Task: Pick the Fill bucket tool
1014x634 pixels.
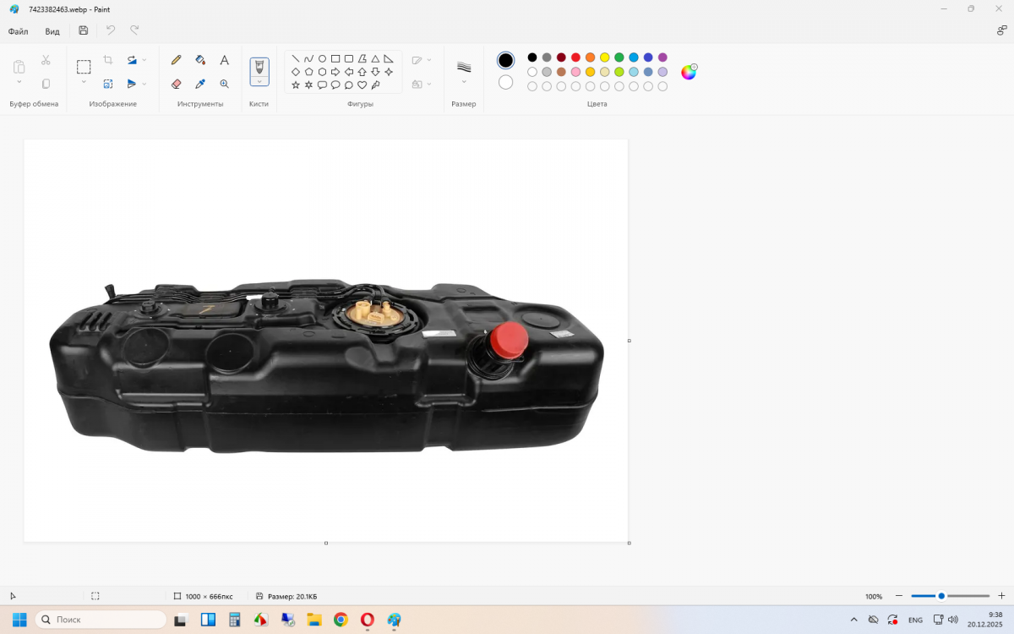Action: (x=200, y=60)
